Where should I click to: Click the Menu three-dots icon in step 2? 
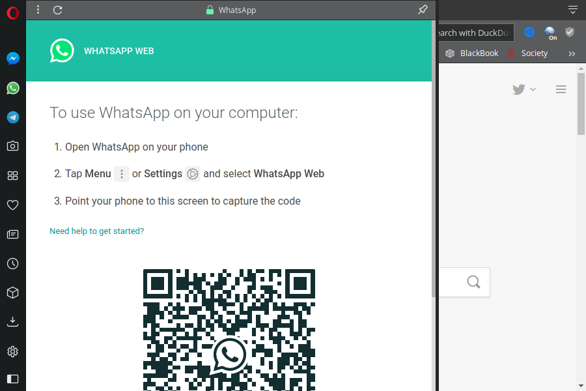pos(122,174)
